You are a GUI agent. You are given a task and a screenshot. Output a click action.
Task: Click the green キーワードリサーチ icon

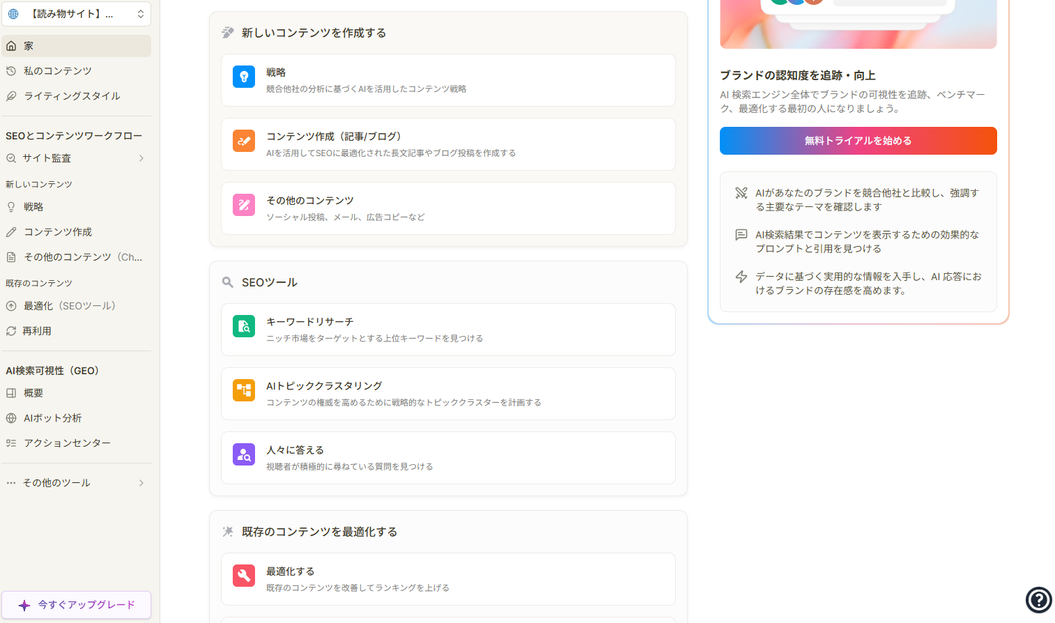244,326
